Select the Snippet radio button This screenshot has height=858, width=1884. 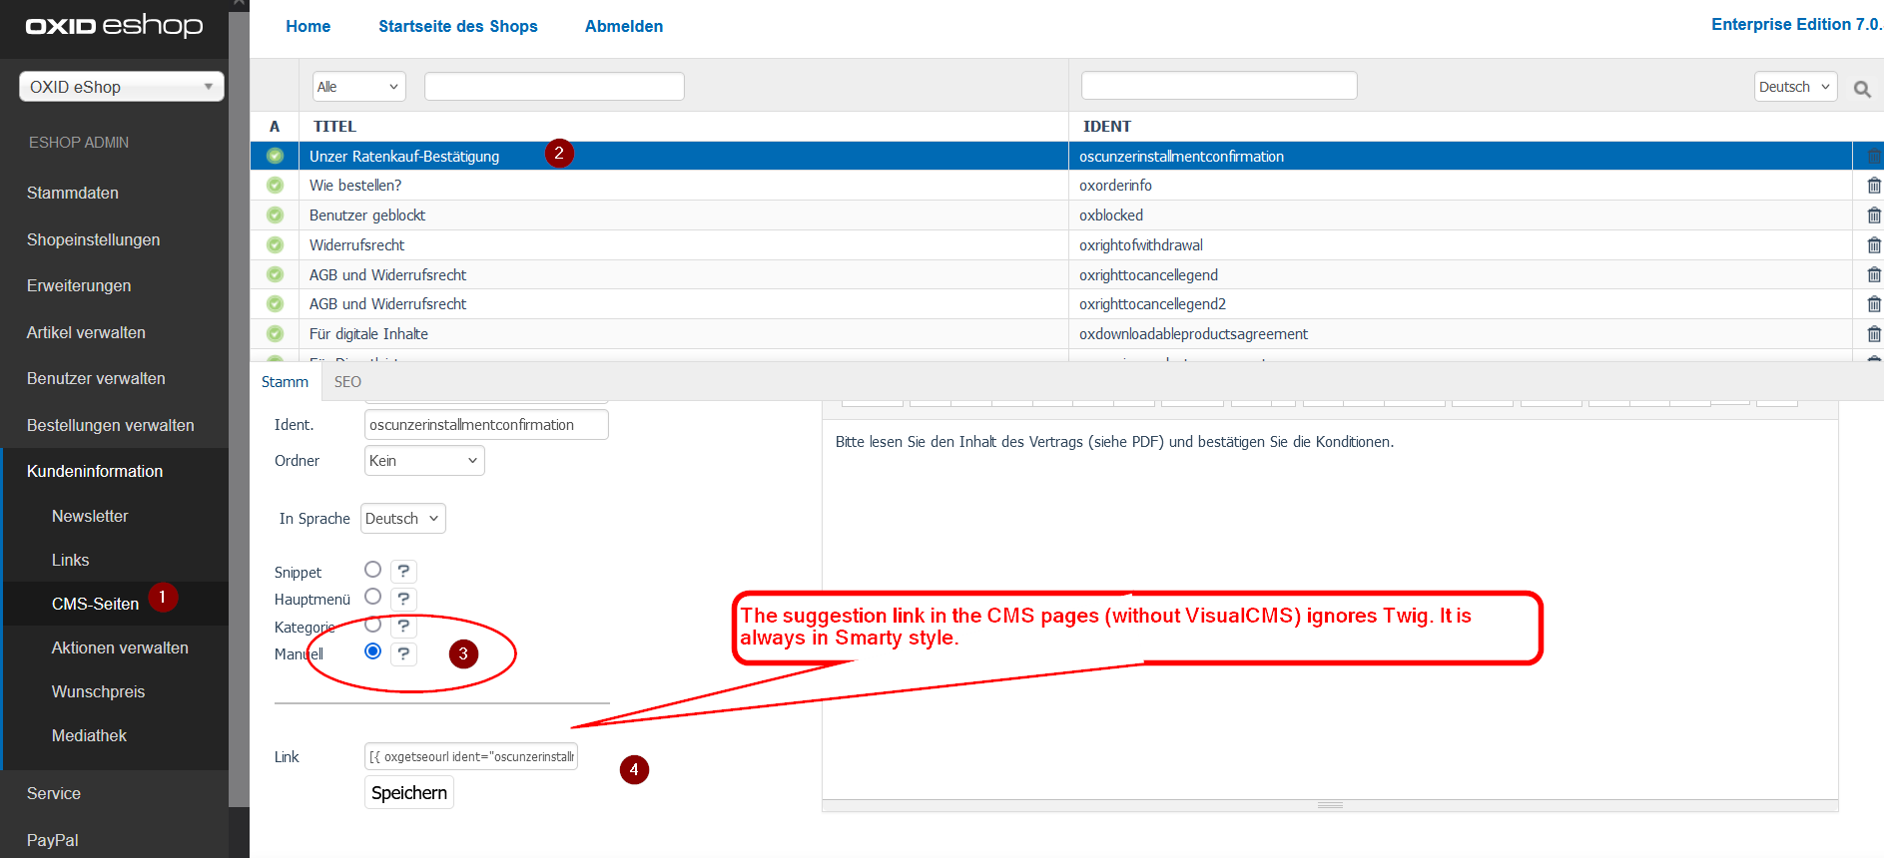(372, 570)
